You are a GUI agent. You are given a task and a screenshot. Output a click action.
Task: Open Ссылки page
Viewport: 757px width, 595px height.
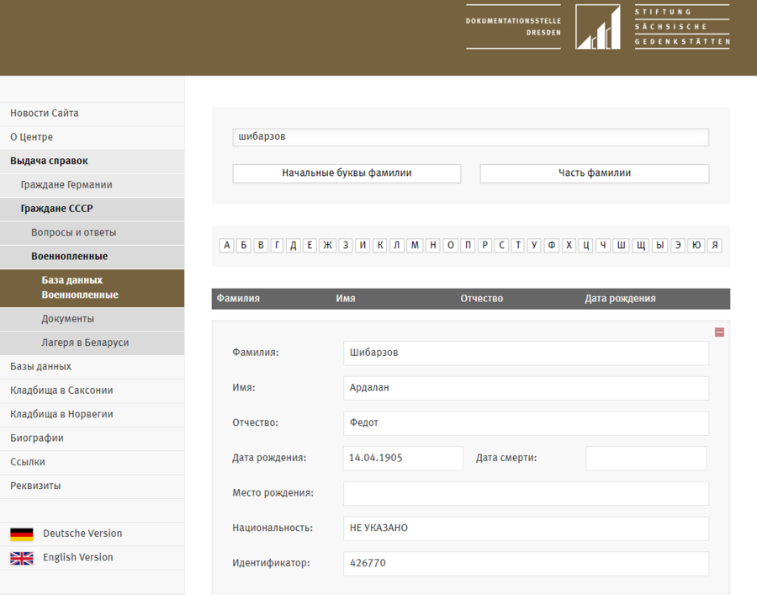pos(93,462)
